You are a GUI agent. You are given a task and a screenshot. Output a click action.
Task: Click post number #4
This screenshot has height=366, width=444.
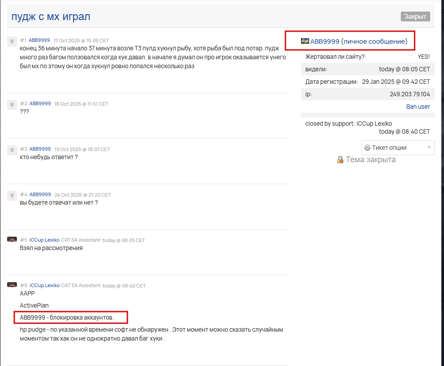pyautogui.click(x=24, y=194)
